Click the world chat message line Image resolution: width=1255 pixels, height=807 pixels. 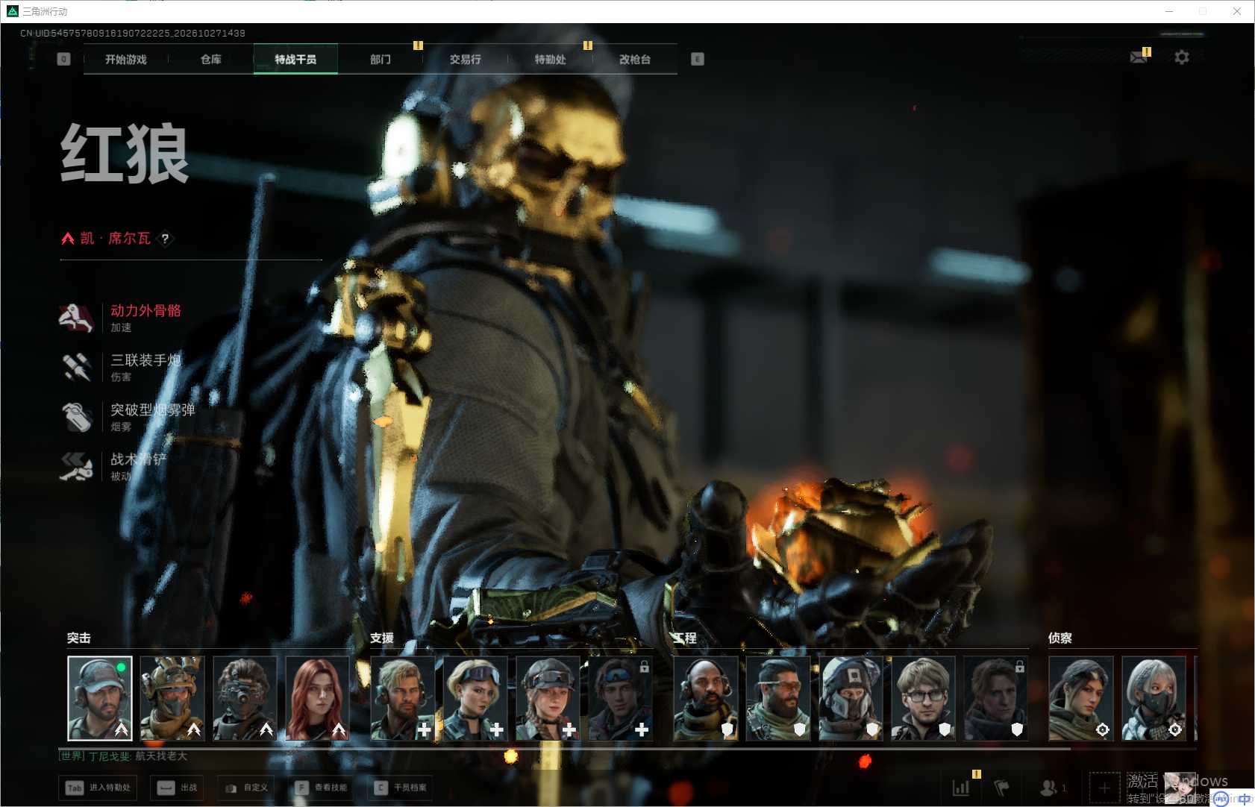tap(124, 756)
